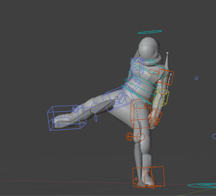
Task: Select the orange box control at the shoulder
Action: point(165,77)
